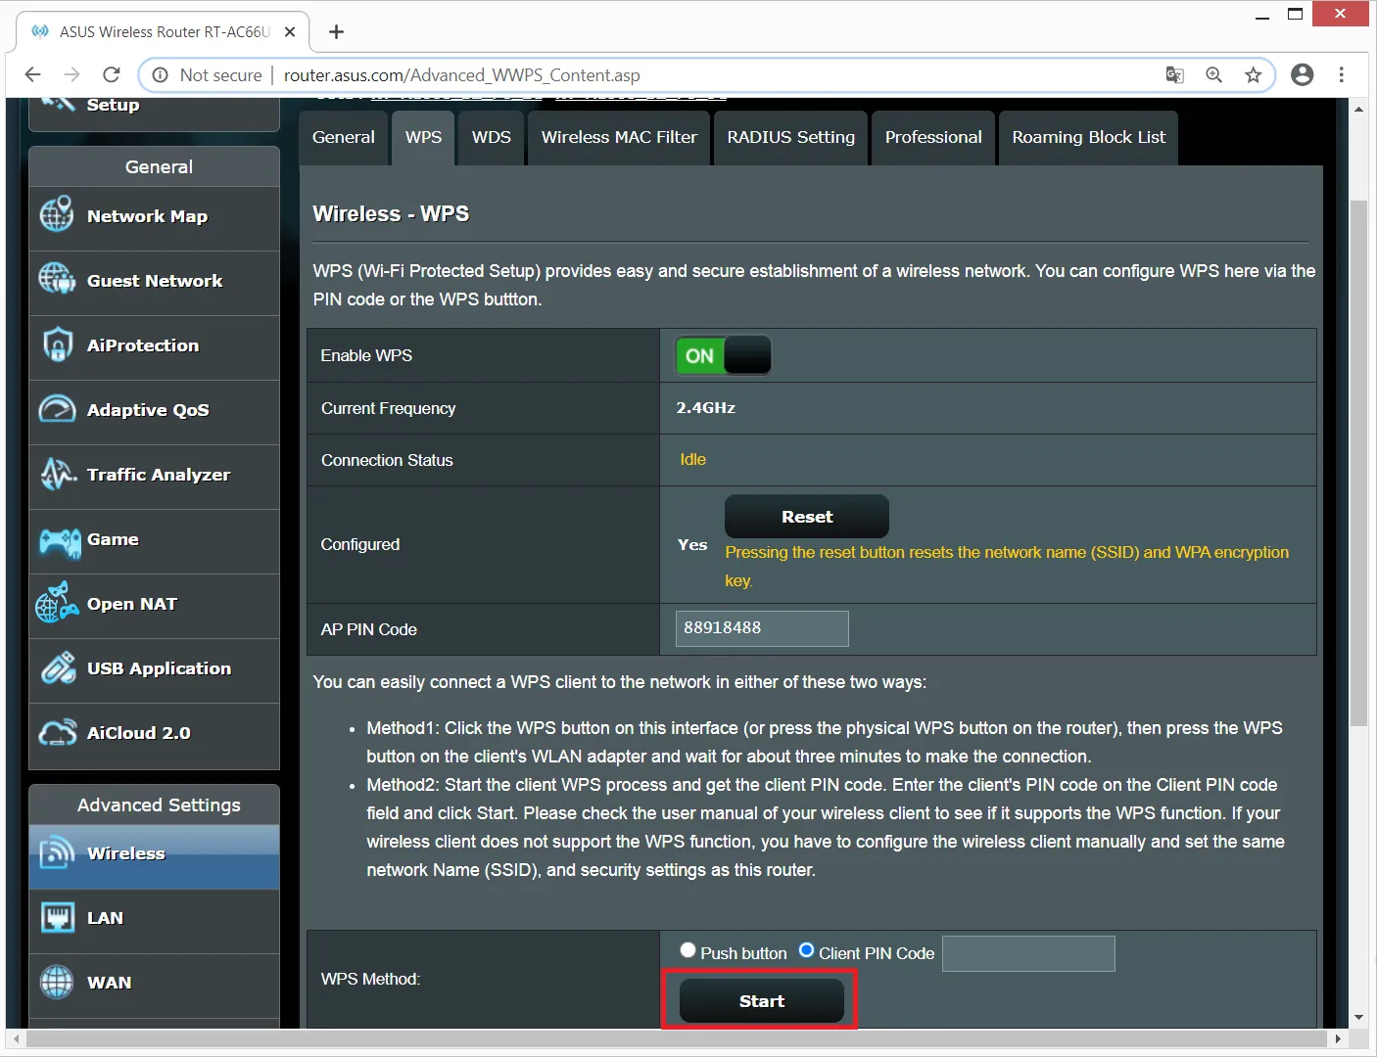Open USB Application icon
The width and height of the screenshot is (1377, 1057).
click(58, 668)
